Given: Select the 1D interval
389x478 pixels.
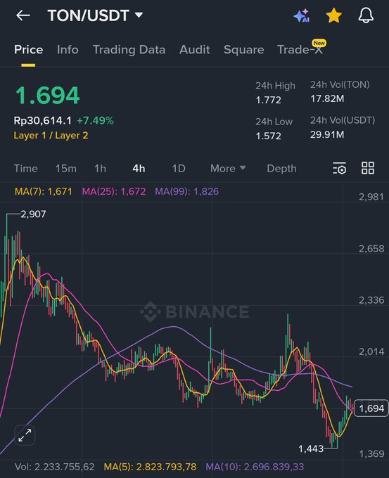Looking at the screenshot, I should pyautogui.click(x=179, y=168).
